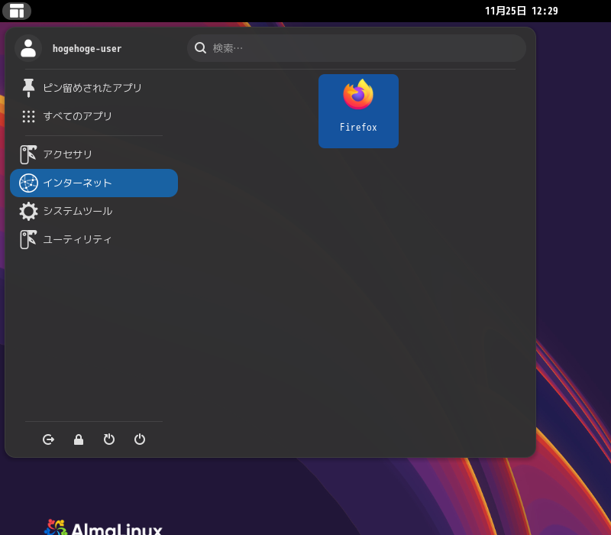Click the magnifying glass search icon
This screenshot has width=611, height=535.
200,48
